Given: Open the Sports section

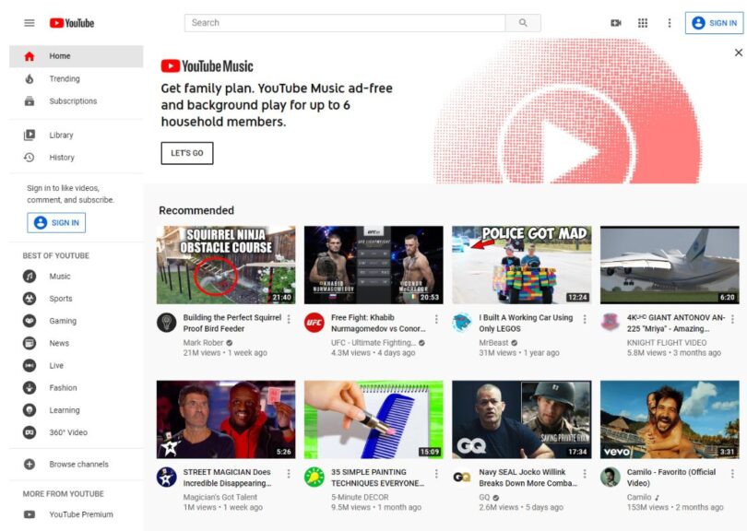Looking at the screenshot, I should [x=59, y=298].
